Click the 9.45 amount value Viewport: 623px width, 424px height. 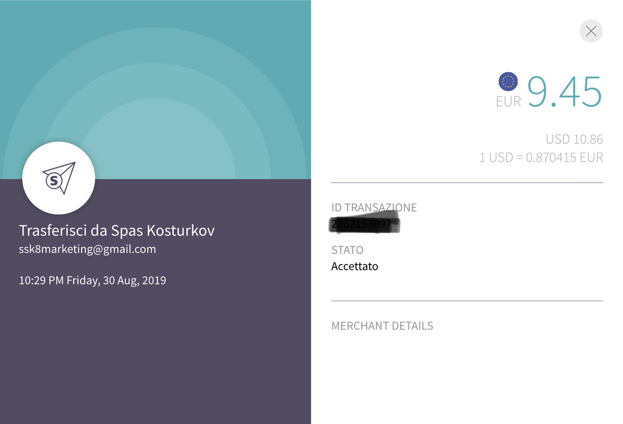564,92
